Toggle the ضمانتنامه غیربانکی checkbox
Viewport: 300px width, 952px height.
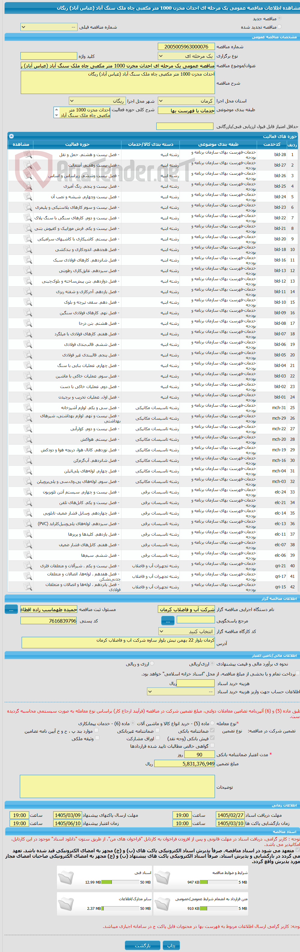pyautogui.click(x=158, y=730)
